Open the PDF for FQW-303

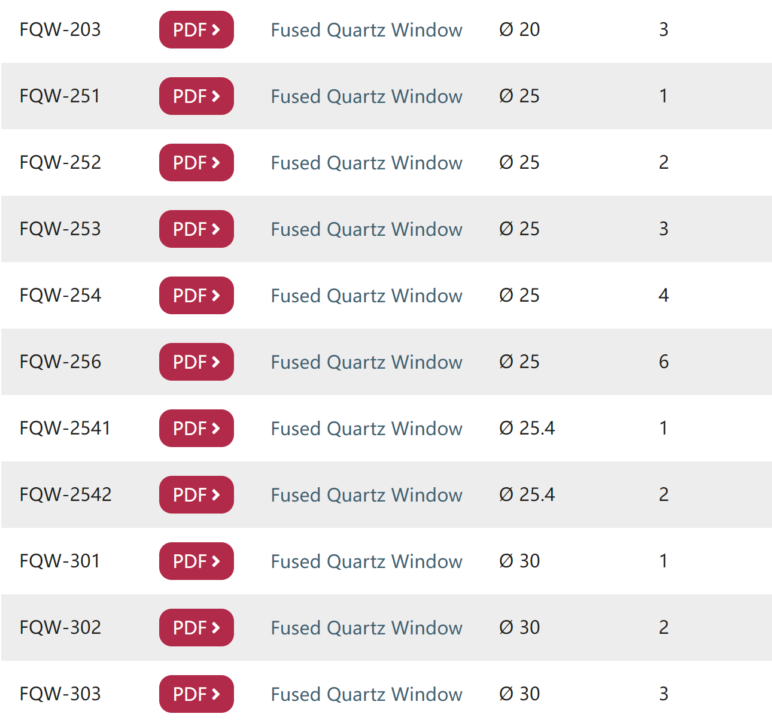pos(196,694)
